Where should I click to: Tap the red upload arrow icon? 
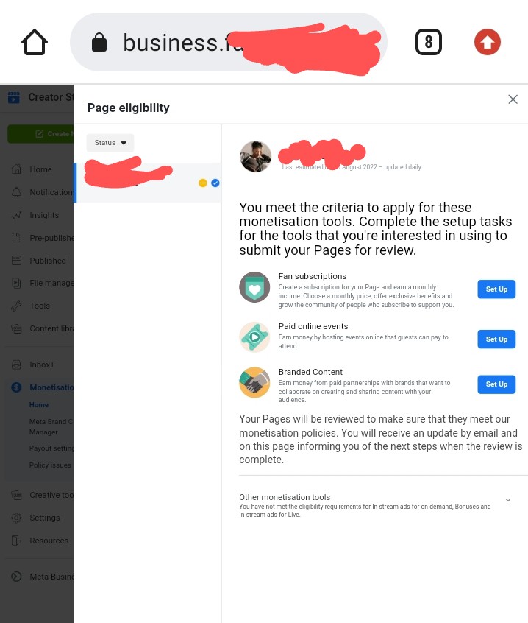pos(487,42)
